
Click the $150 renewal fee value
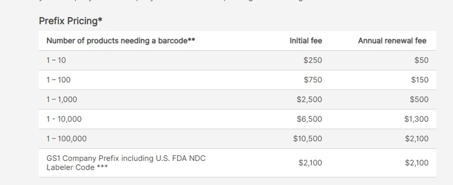[420, 80]
